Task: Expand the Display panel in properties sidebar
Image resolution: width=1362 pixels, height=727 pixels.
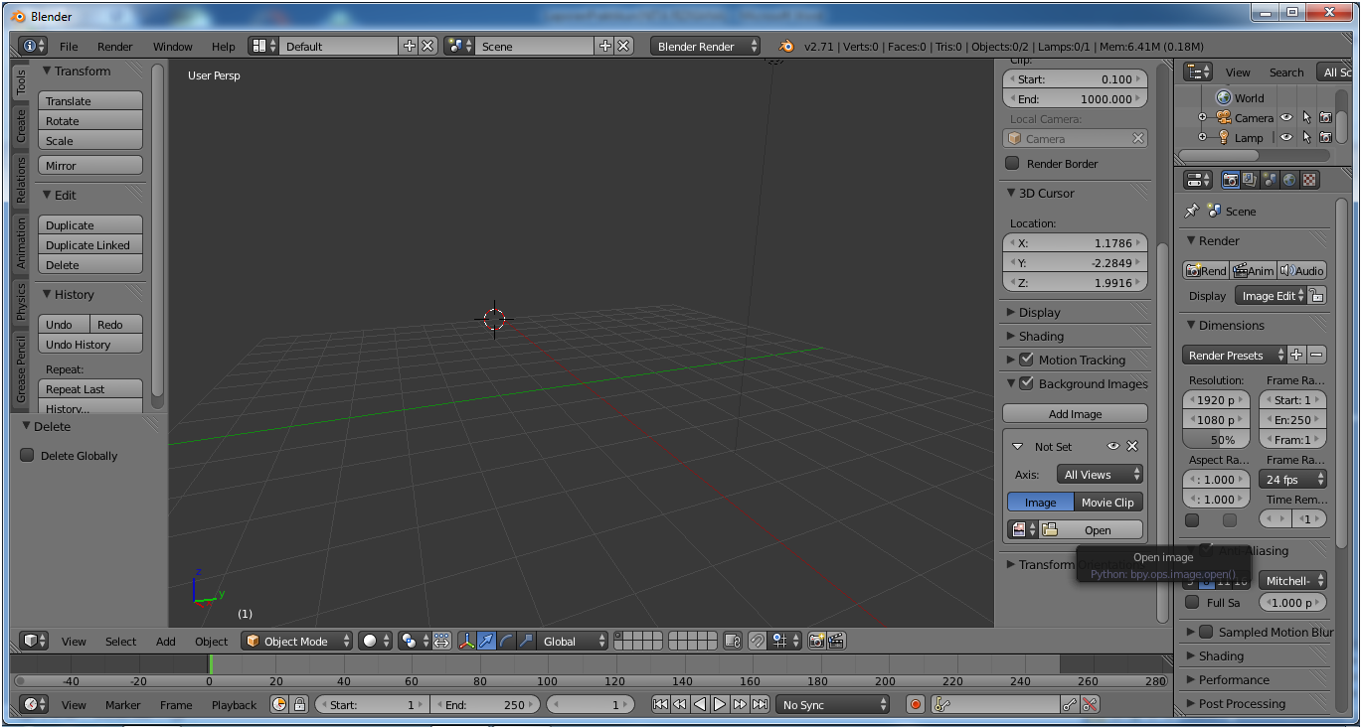Action: tap(1039, 312)
